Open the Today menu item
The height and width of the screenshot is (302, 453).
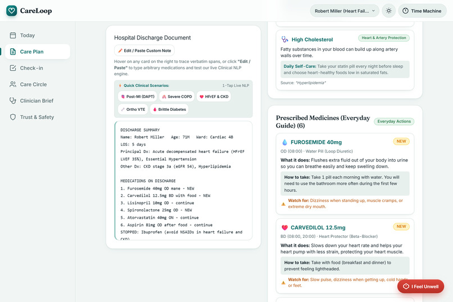pyautogui.click(x=38, y=35)
